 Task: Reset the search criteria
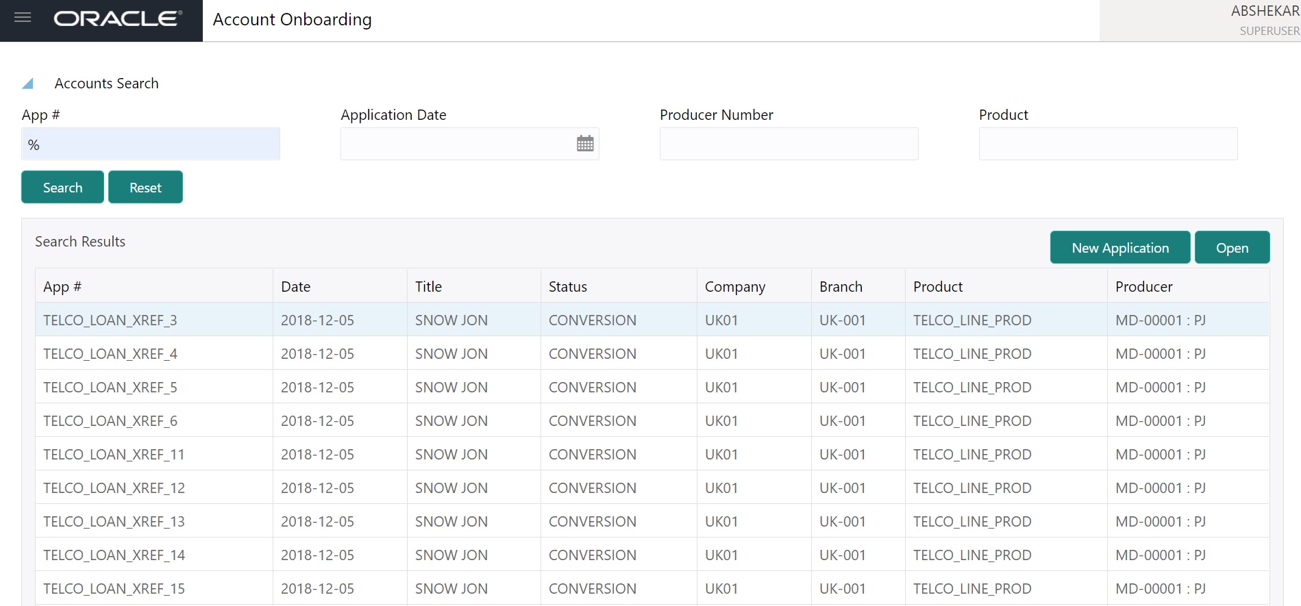pyautogui.click(x=145, y=188)
